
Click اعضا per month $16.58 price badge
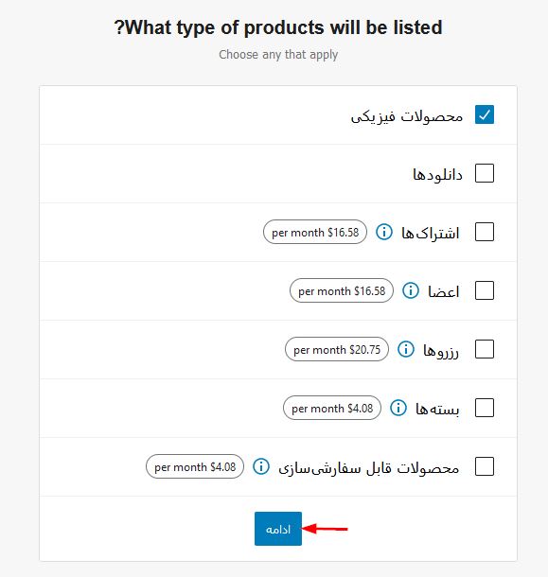[x=342, y=290]
